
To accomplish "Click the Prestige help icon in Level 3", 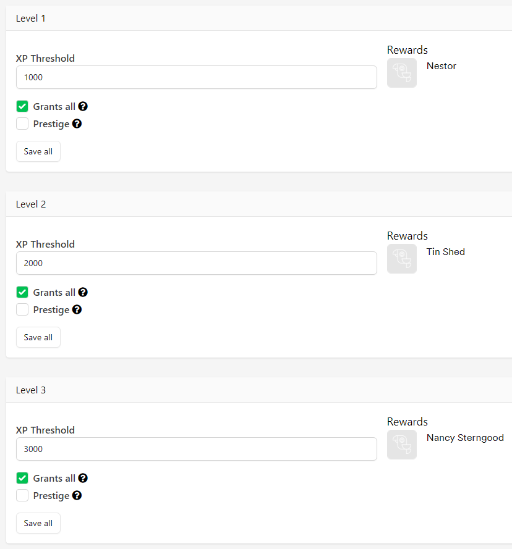I will click(77, 495).
